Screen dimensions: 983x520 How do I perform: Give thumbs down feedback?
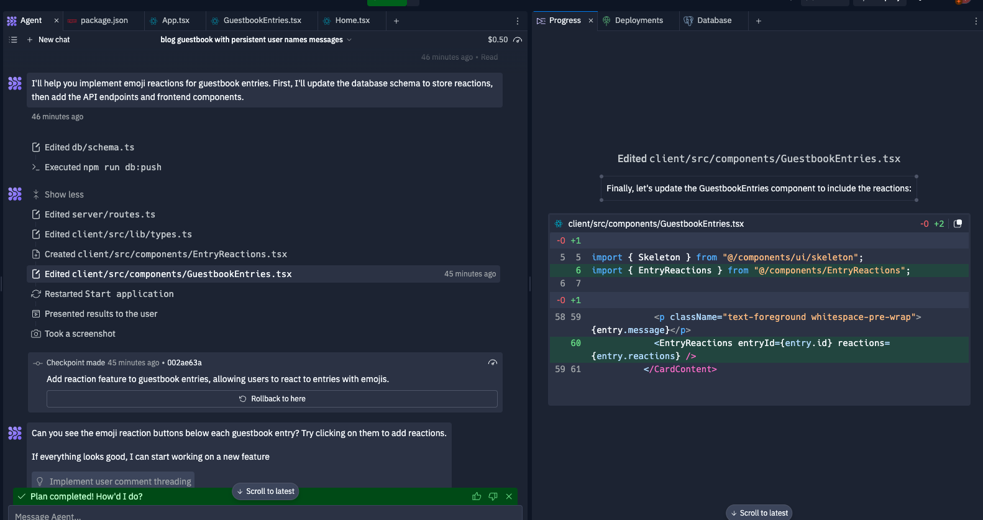pyautogui.click(x=493, y=496)
